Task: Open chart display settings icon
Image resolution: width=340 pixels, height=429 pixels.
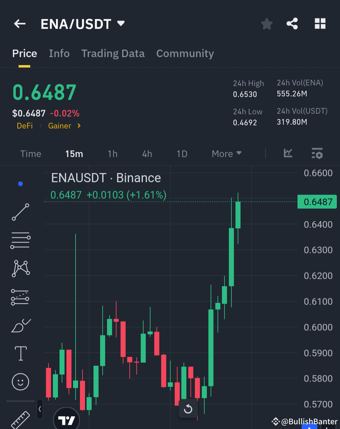Action: pos(317,154)
